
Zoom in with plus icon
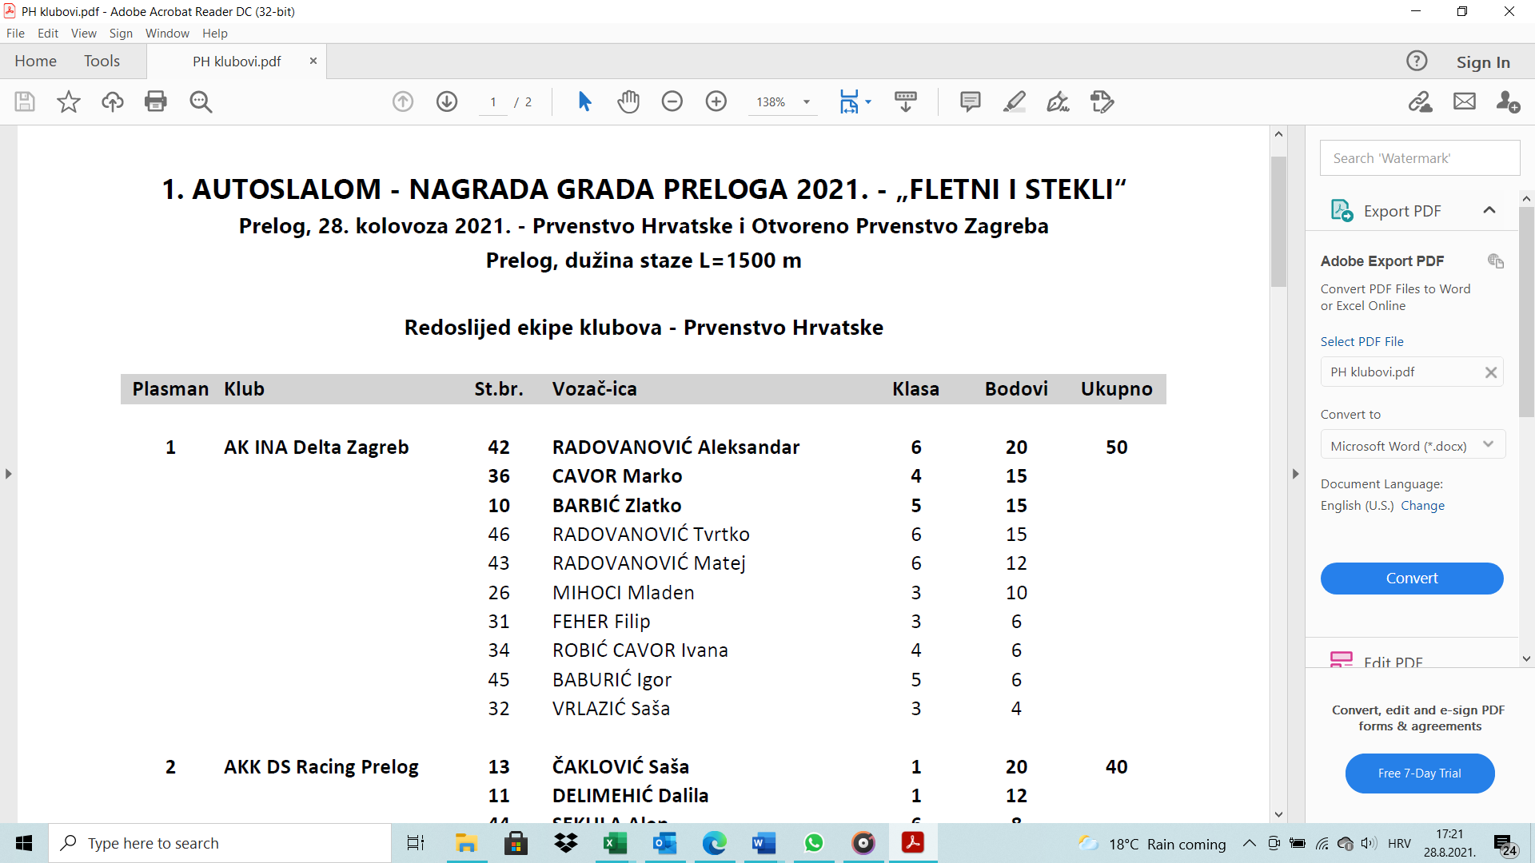(716, 101)
